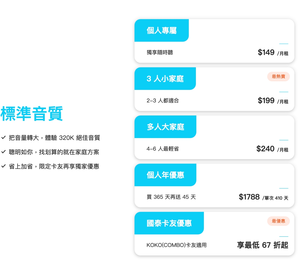Click the checkmark beside 320K audio quality
Screen dimensions: 301x268
pyautogui.click(x=4, y=138)
